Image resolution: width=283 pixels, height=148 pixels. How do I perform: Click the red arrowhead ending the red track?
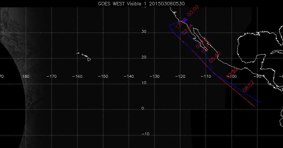[x=254, y=106]
